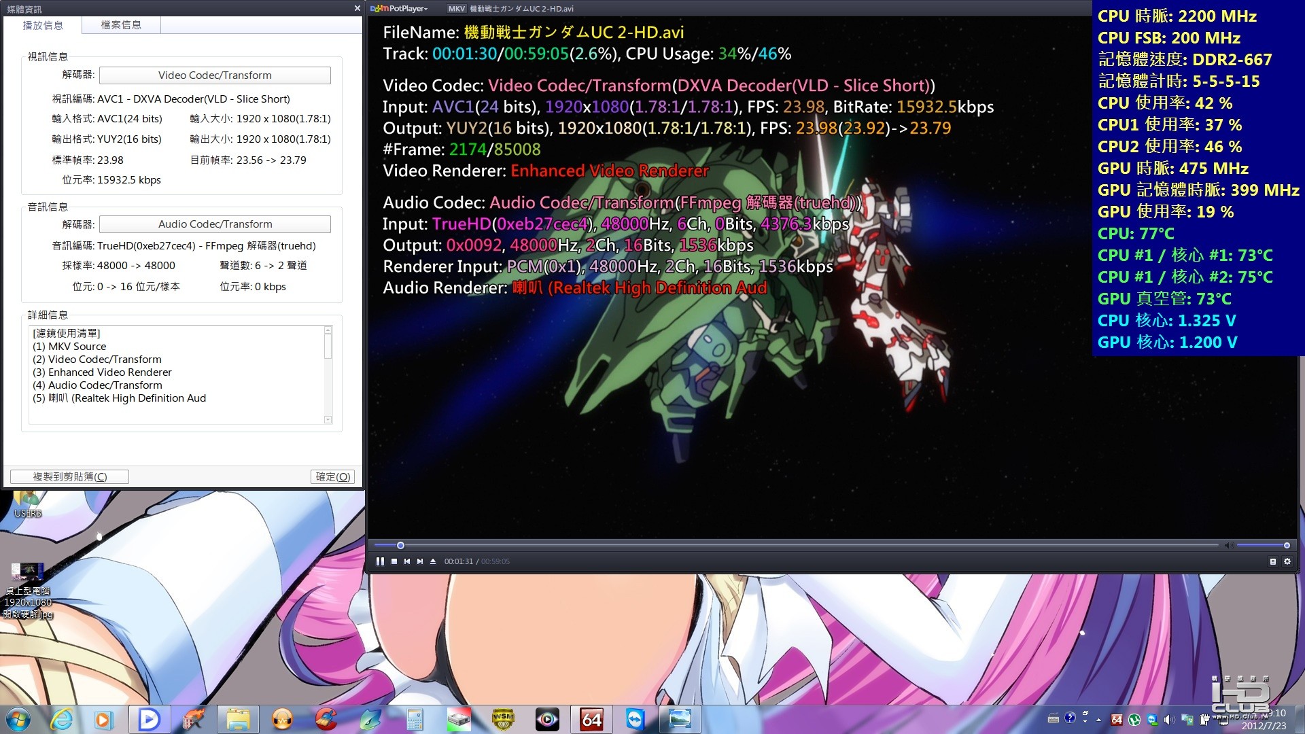Select (3) Enhanced Video Renderer filter entry
This screenshot has width=1305, height=734.
click(x=102, y=372)
